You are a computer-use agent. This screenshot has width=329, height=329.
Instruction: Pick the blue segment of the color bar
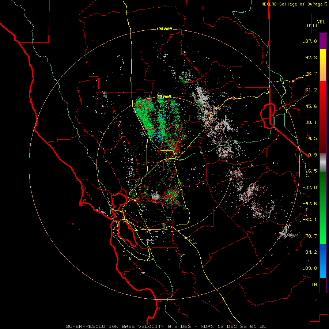click(x=323, y=261)
